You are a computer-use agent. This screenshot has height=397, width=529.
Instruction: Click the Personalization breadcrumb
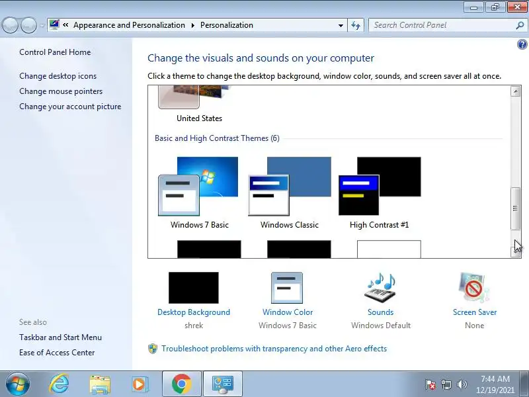tap(226, 25)
